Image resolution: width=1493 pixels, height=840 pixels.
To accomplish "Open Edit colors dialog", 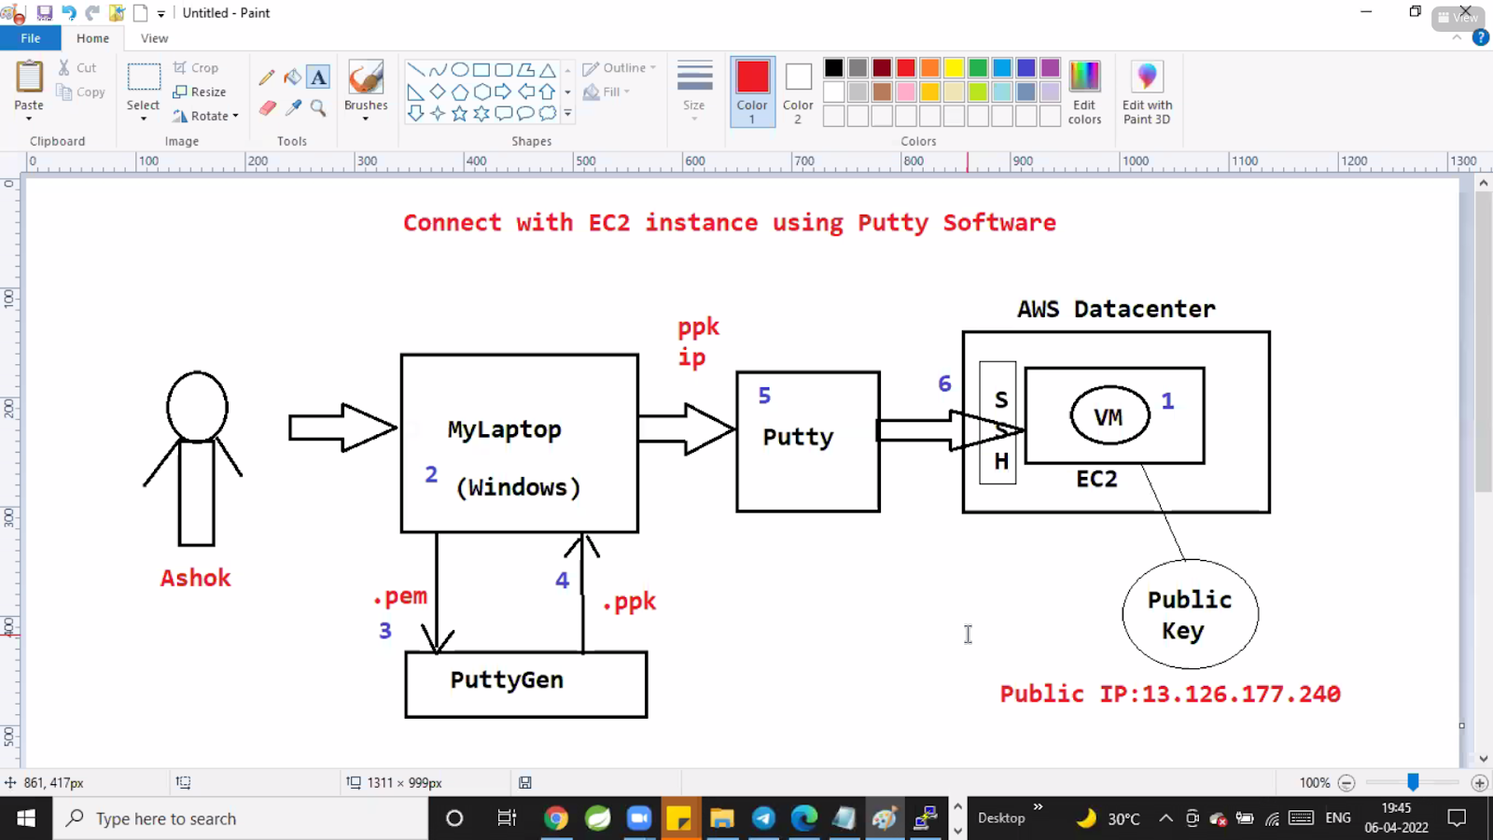I will coord(1084,91).
